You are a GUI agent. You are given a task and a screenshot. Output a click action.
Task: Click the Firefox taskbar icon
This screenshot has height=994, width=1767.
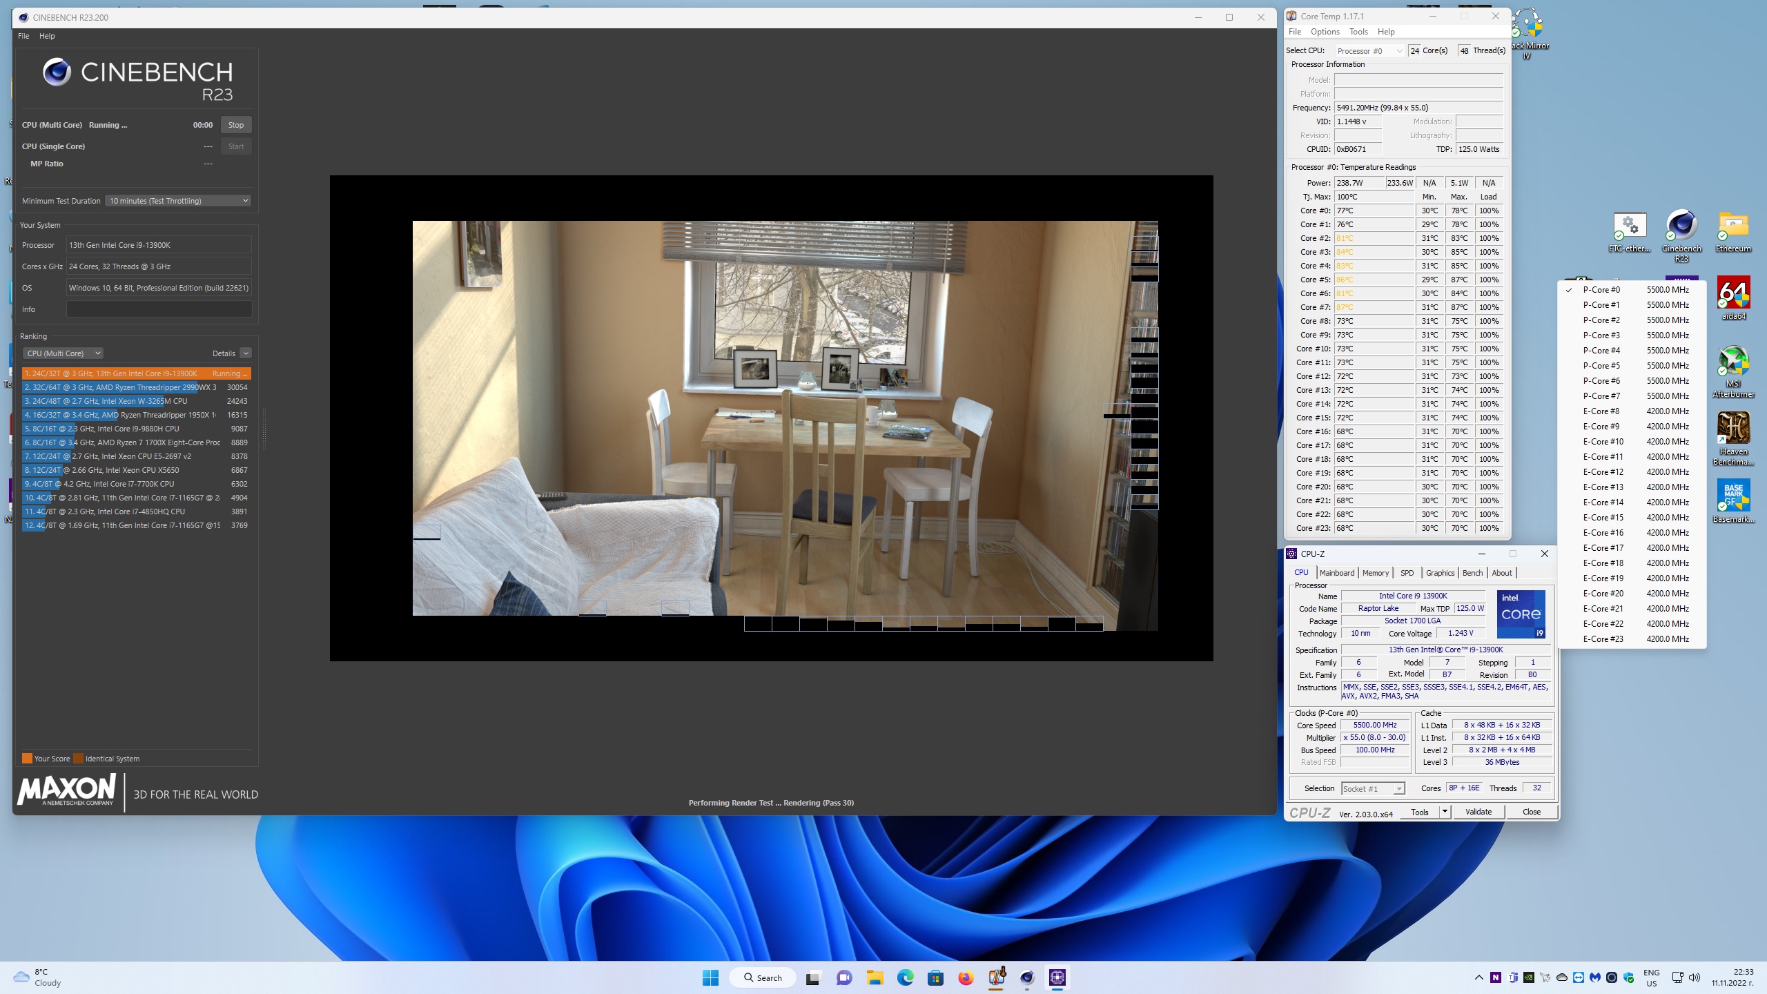coord(966,977)
